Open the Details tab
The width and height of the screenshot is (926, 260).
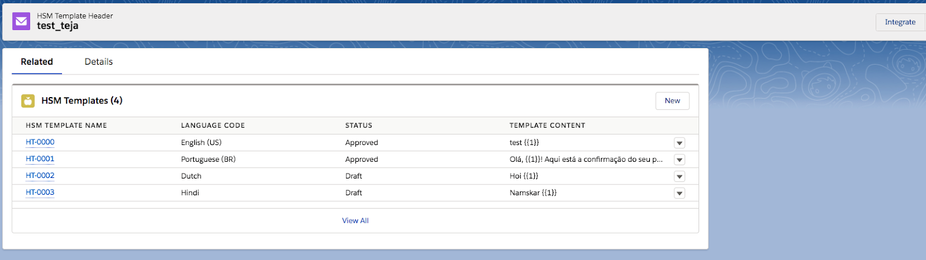[98, 62]
